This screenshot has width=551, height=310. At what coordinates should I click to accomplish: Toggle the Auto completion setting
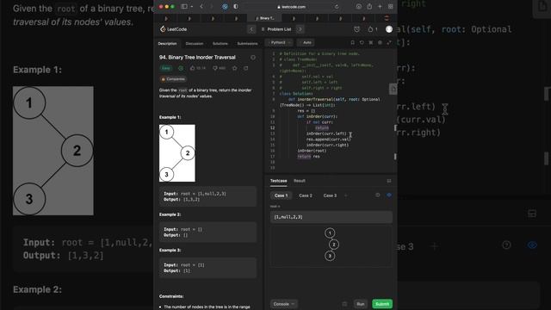pos(306,42)
